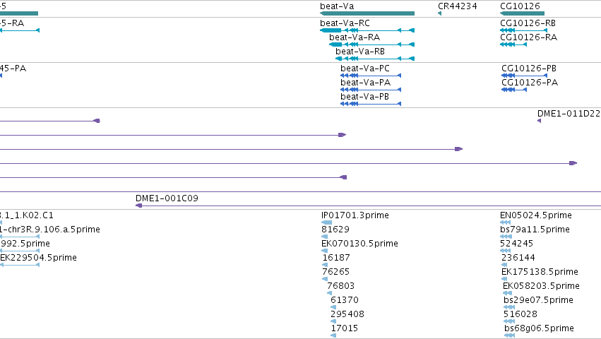This screenshot has height=339, width=601.
Task: Click the 16187 EST feature
Action: point(325,265)
